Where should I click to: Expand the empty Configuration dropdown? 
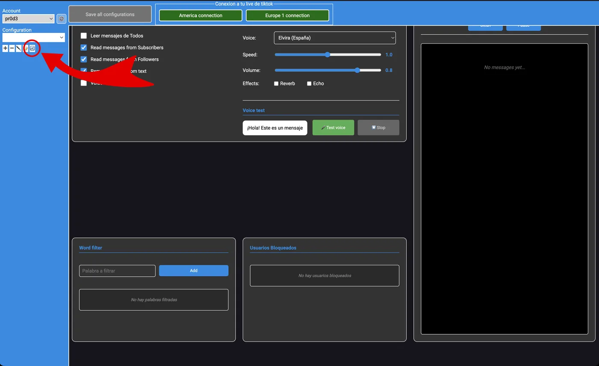point(33,38)
